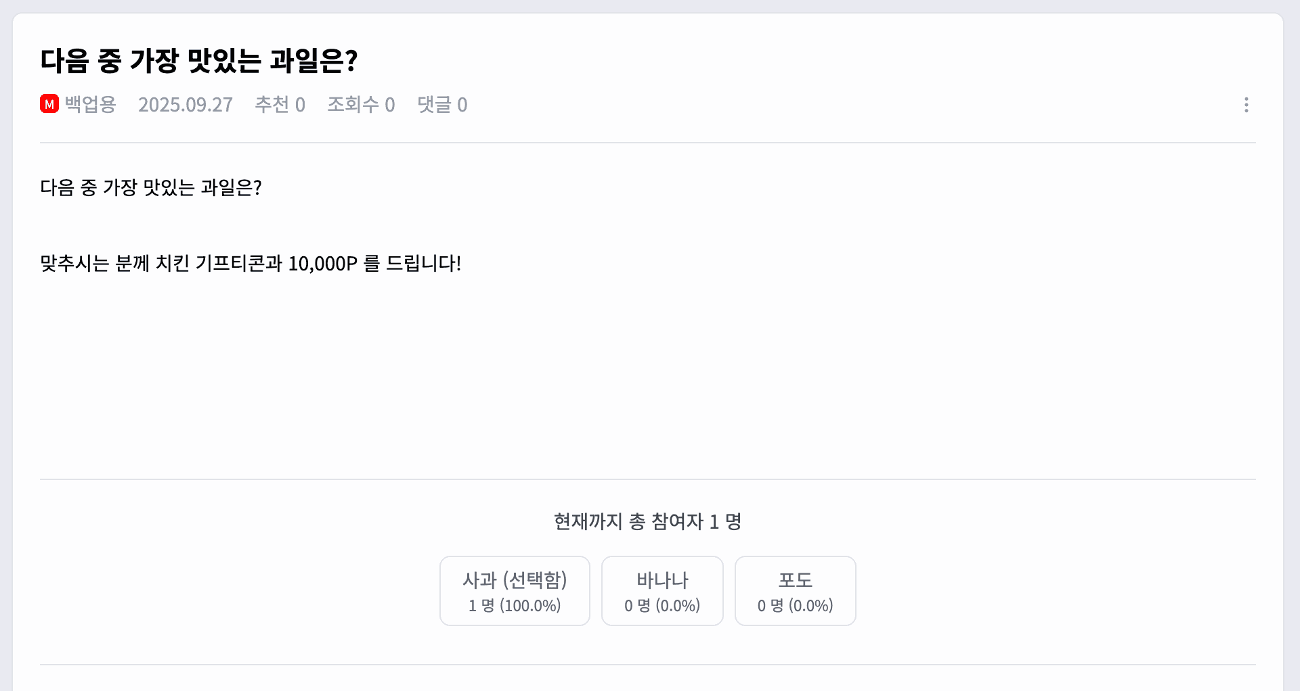The image size is (1300, 691).
Task: Click the 0 명 (0.0%) result under 포도
Action: tap(795, 606)
